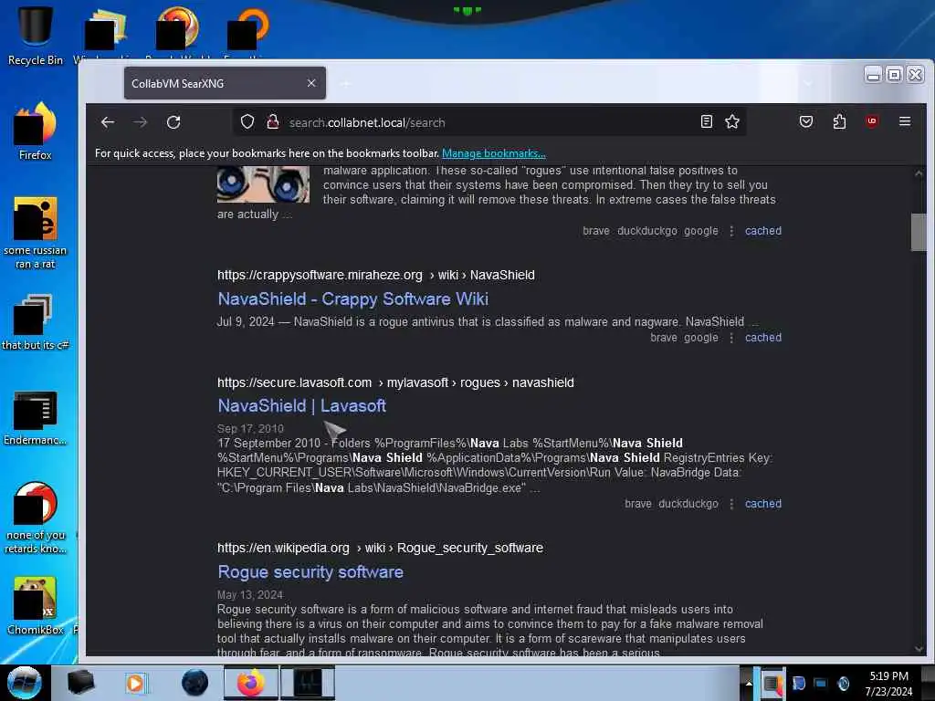This screenshot has height=701, width=935.
Task: Open the Pocket save icon
Action: point(806,121)
